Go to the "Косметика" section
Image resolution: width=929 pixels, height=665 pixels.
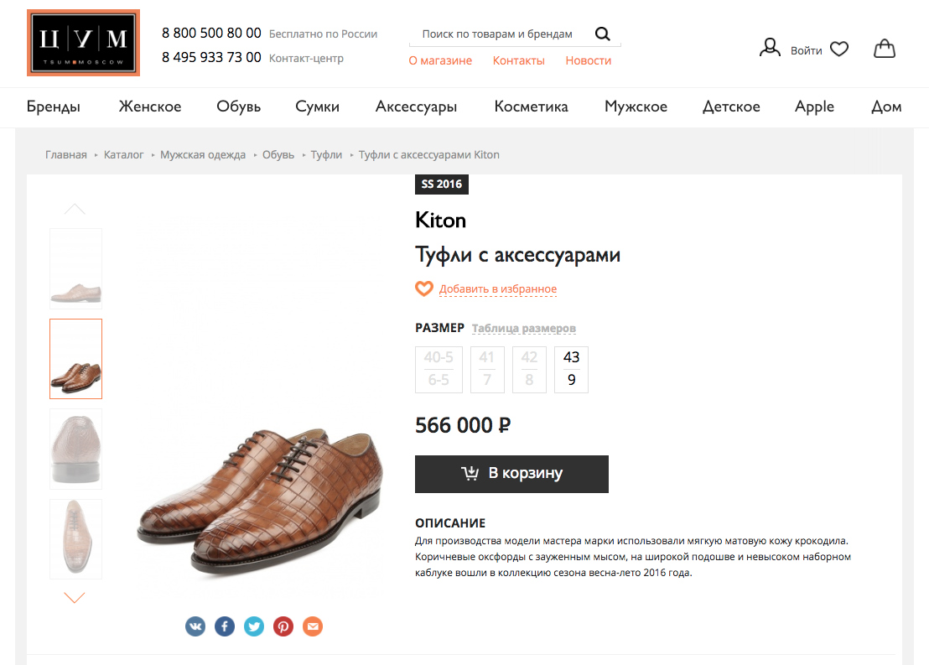pos(531,107)
